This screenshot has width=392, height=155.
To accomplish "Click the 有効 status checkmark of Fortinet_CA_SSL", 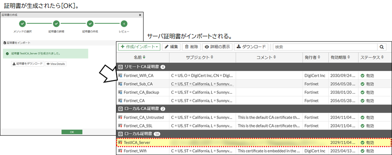I will (x=363, y=126).
